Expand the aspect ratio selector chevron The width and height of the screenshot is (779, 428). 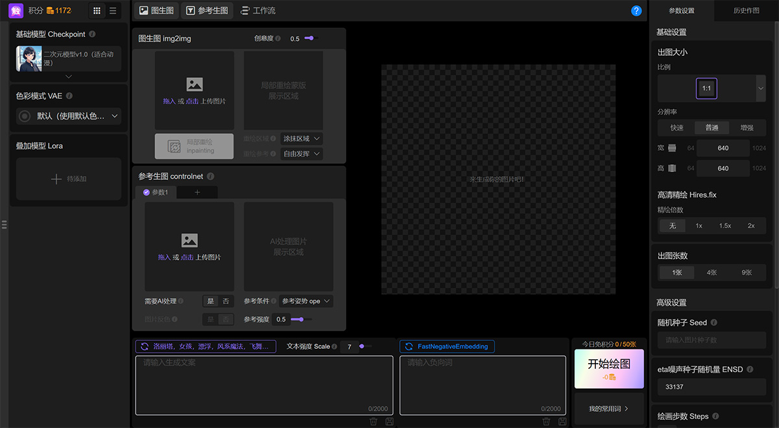[x=760, y=88]
